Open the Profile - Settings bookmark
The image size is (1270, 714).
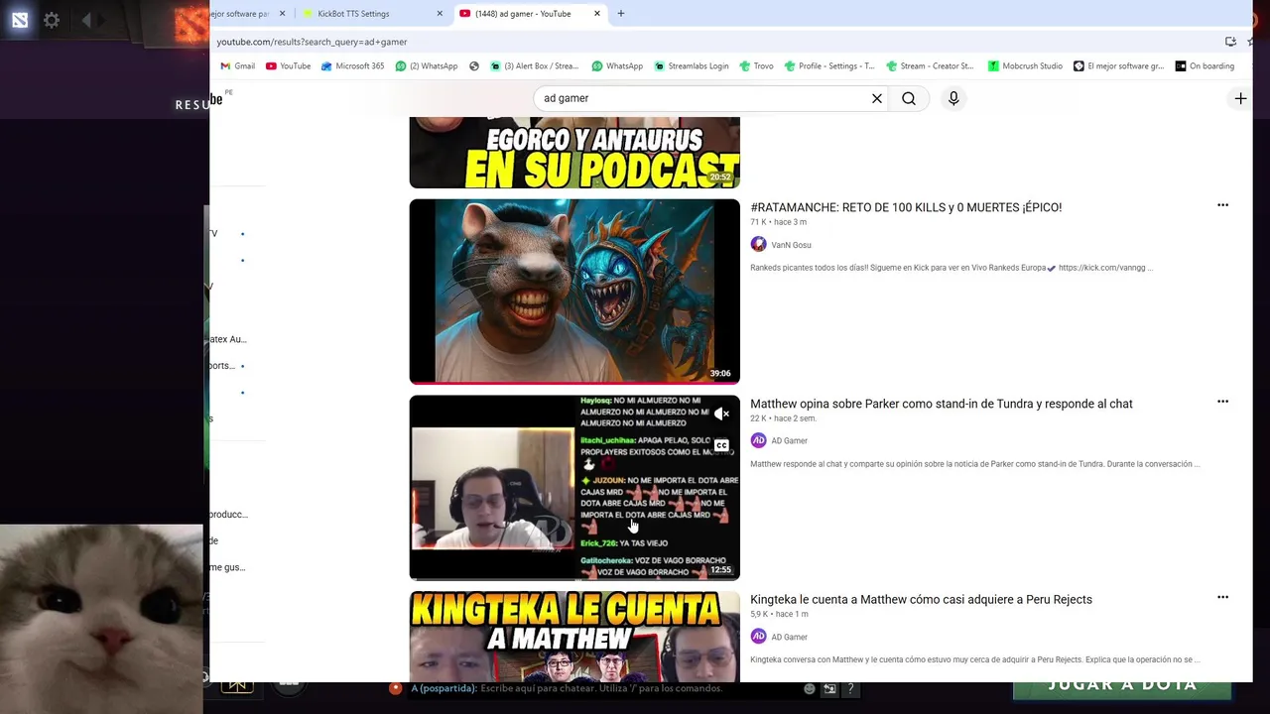[x=829, y=66]
